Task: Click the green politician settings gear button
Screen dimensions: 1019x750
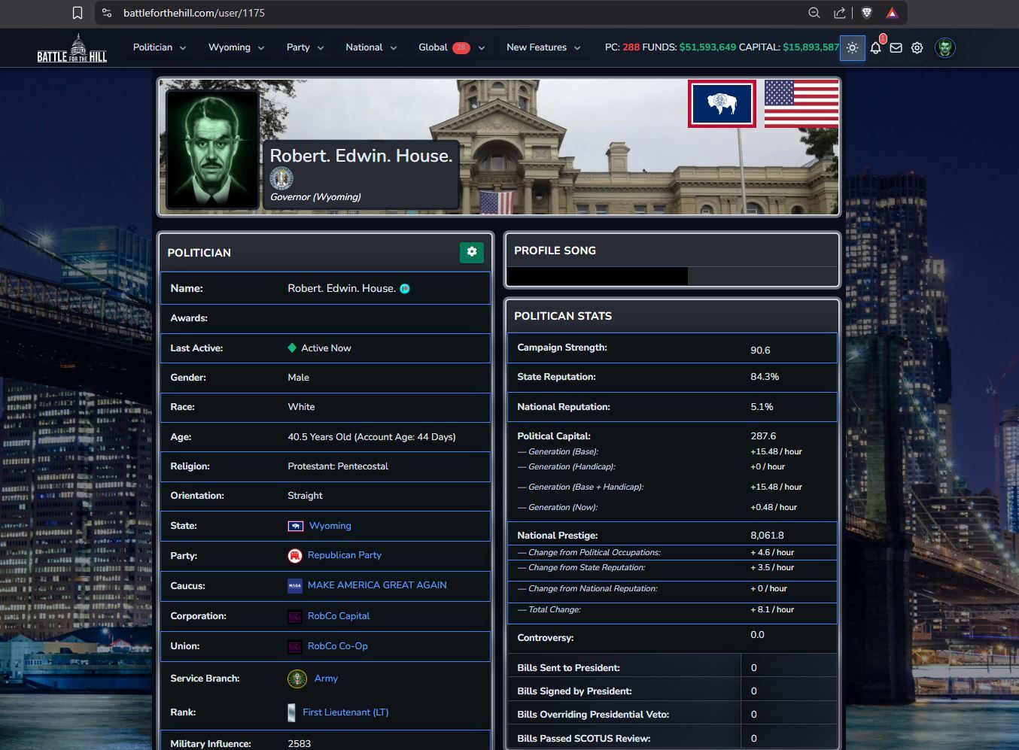Action: click(472, 252)
